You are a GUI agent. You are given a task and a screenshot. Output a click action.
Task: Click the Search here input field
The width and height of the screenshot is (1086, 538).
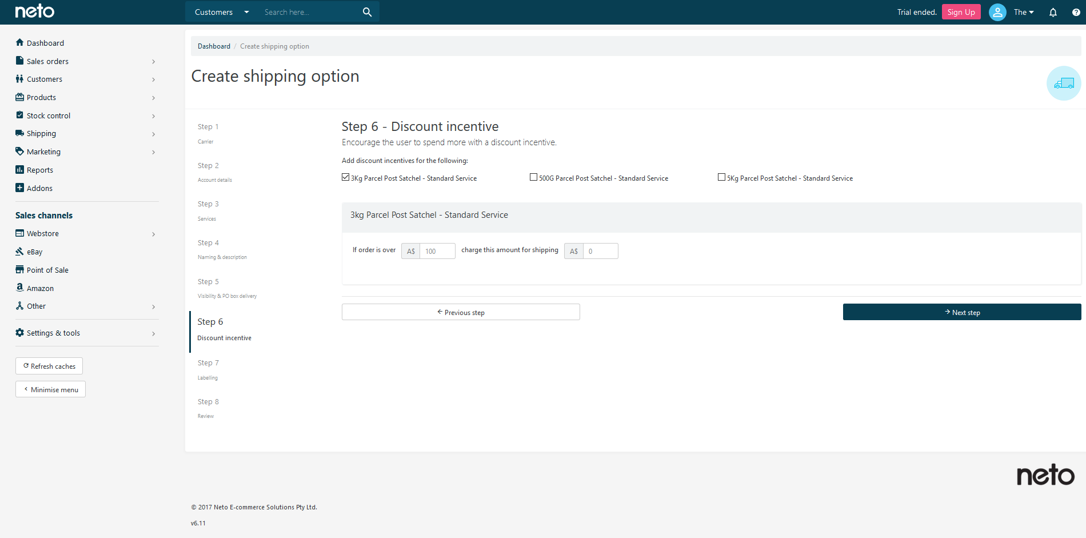309,12
